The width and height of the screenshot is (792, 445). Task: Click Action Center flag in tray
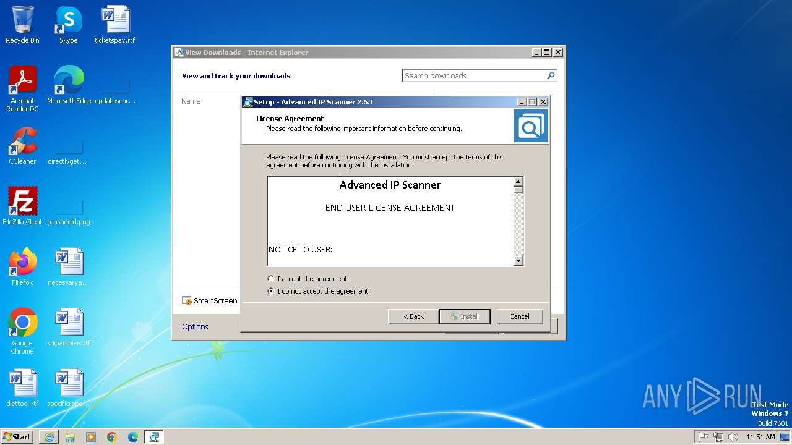pyautogui.click(x=704, y=437)
